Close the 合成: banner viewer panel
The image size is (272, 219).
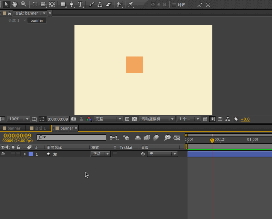tap(50, 13)
